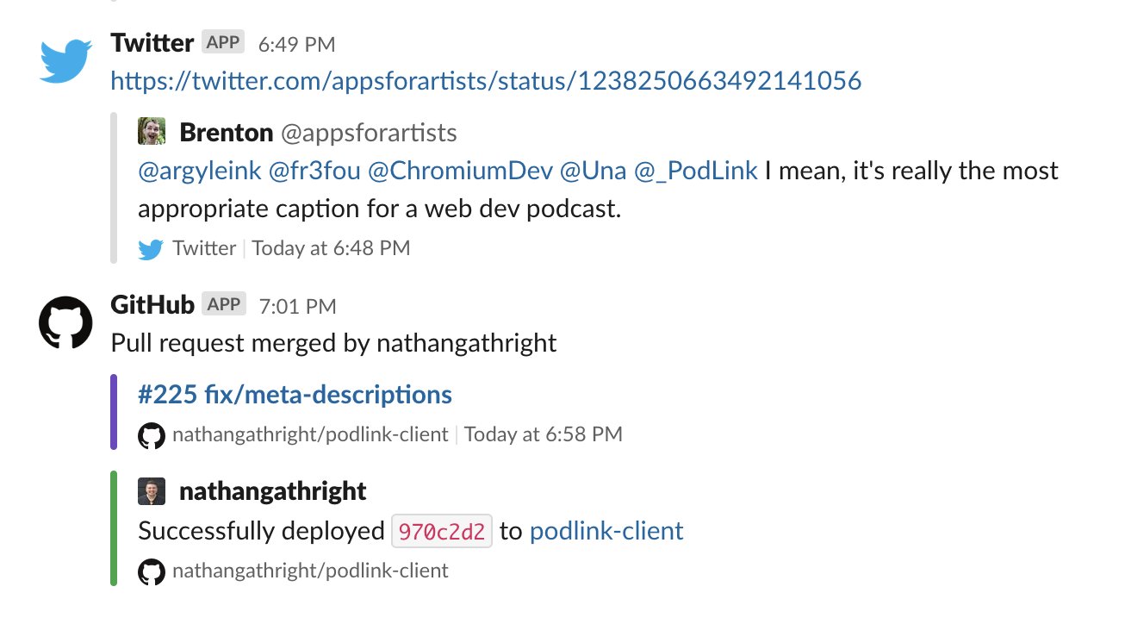Open the tweet via Today at 6:48 PM timestamp
The height and width of the screenshot is (624, 1125).
[x=331, y=247]
